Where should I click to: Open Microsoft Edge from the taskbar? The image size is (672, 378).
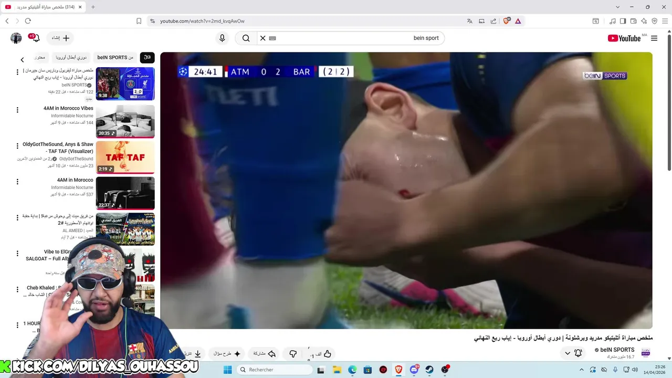[x=352, y=370]
